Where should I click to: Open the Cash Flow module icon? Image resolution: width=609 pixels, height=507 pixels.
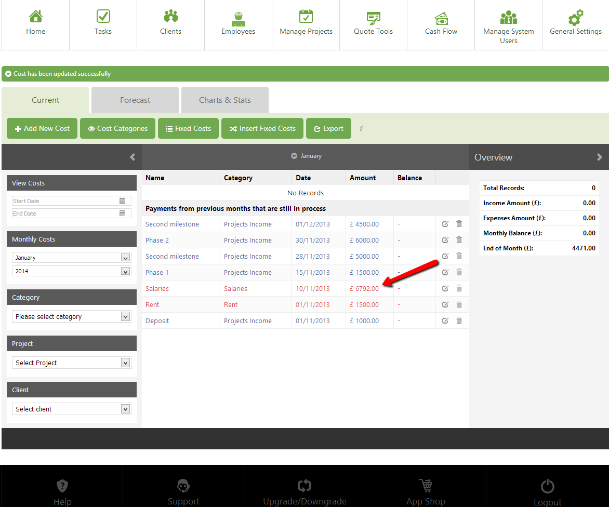[441, 18]
